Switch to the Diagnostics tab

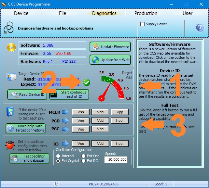[104, 13]
